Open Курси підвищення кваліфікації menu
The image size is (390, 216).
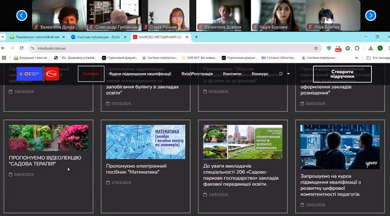(140, 74)
